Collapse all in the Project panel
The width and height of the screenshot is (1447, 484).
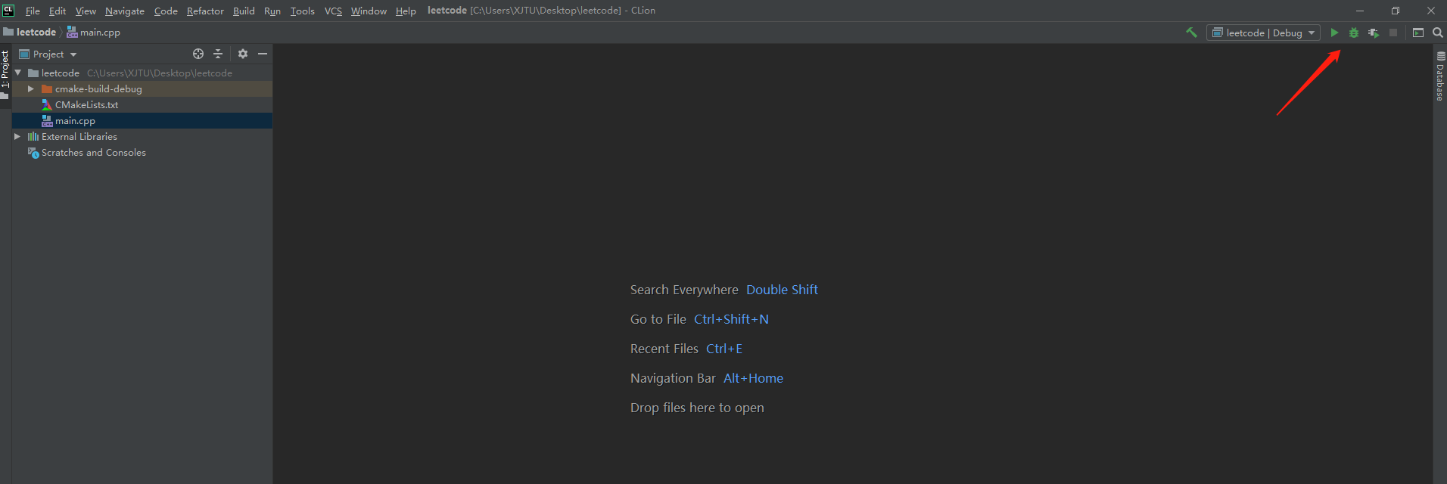pyautogui.click(x=218, y=54)
